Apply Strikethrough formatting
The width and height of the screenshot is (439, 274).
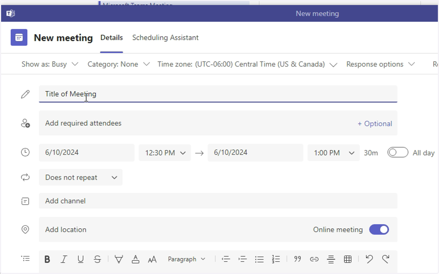tap(97, 259)
